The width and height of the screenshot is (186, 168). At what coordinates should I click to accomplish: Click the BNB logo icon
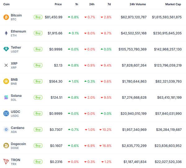[x=6, y=81]
